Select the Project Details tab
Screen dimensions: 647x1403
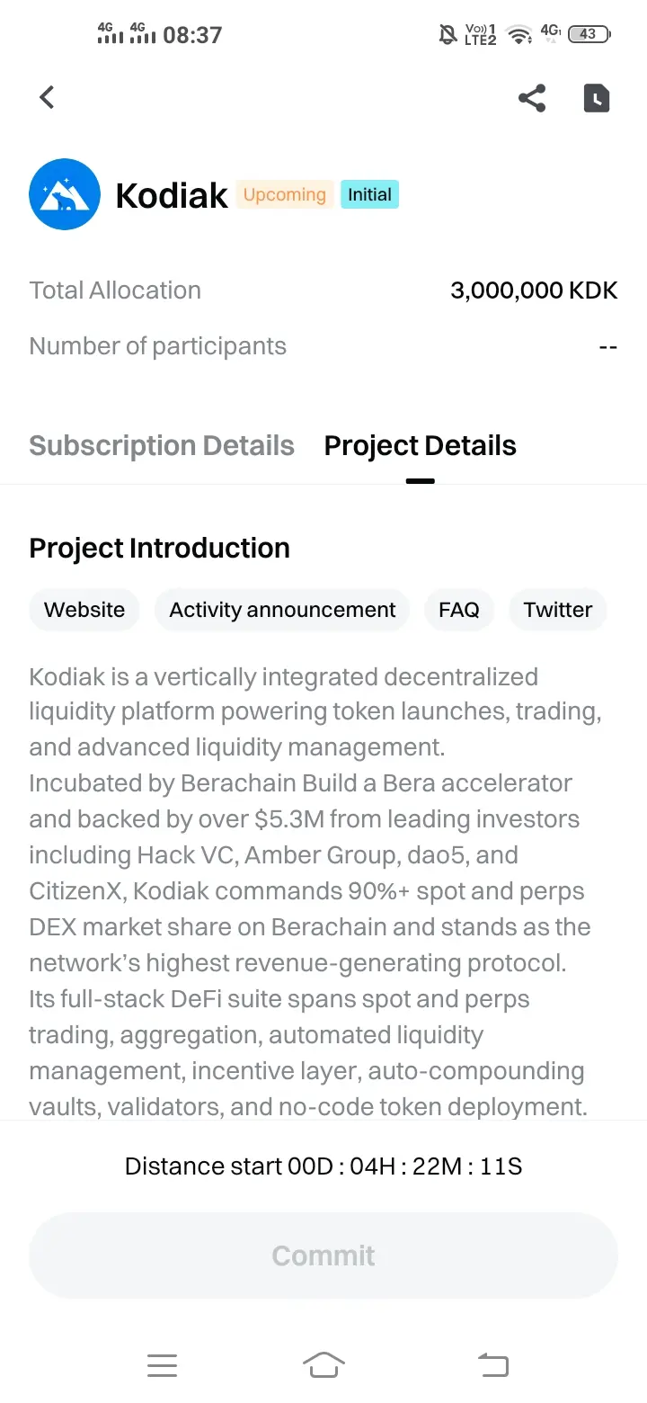(420, 446)
